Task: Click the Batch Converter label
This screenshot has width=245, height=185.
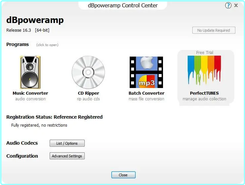Action: (x=146, y=93)
